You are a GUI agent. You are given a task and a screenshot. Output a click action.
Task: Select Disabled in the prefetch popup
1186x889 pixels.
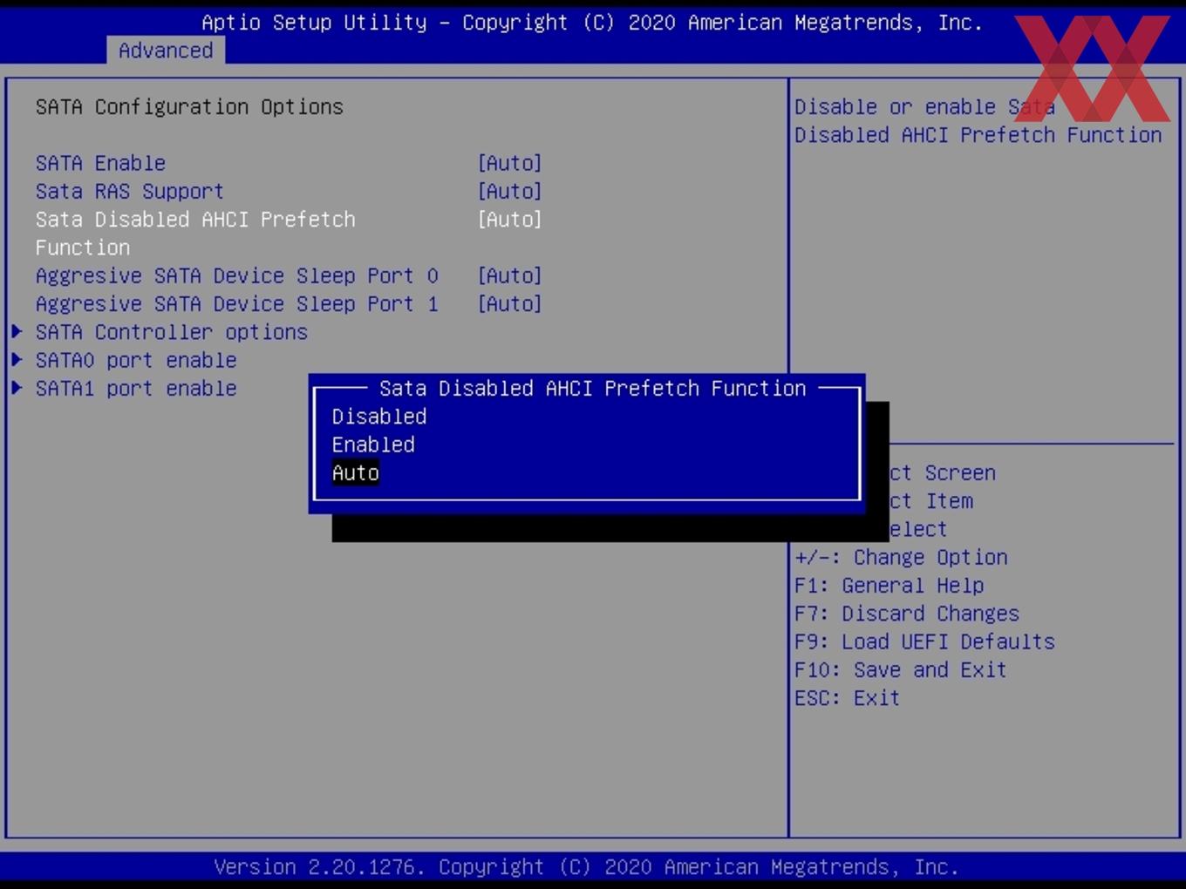(x=379, y=417)
